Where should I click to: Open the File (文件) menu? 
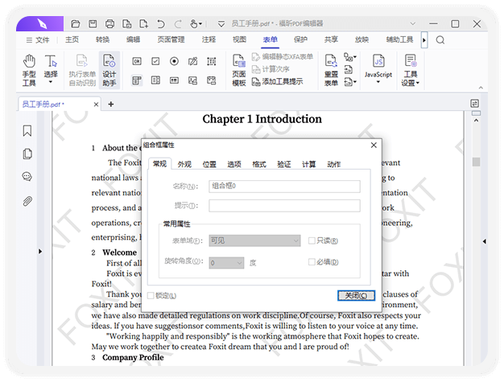[x=38, y=39]
